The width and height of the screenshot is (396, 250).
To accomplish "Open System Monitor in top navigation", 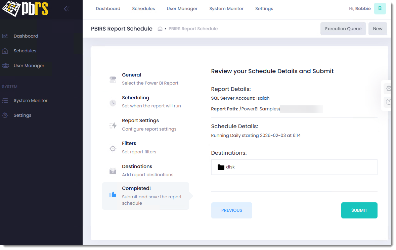I will (x=226, y=9).
